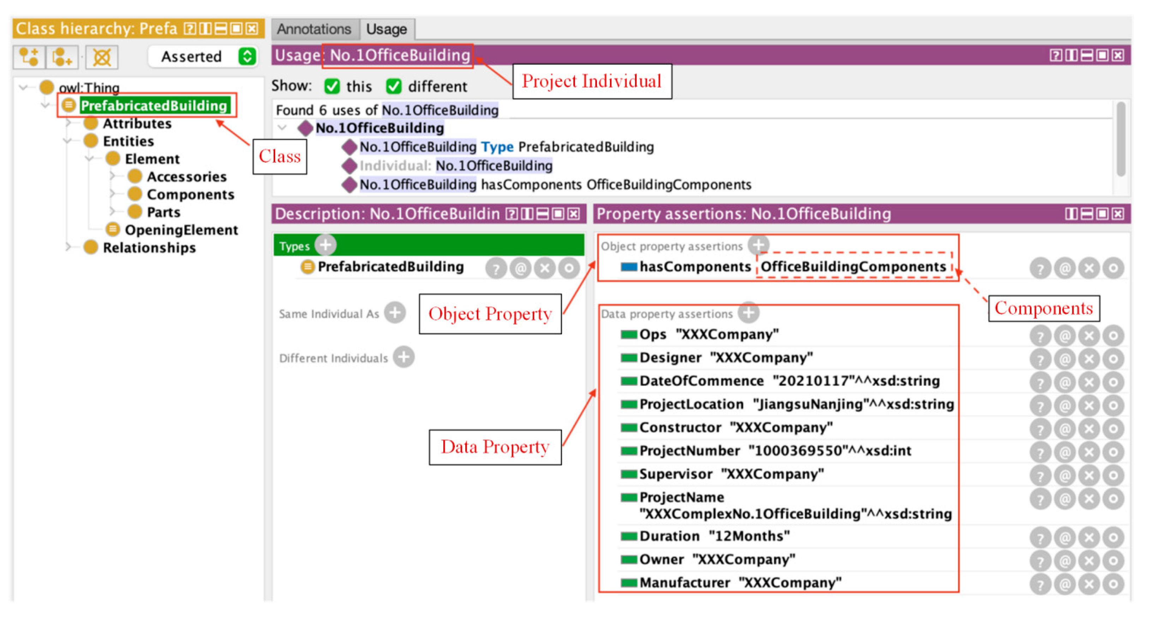1149x621 pixels.
Task: Add object property assertion plus button
Action: tap(758, 245)
